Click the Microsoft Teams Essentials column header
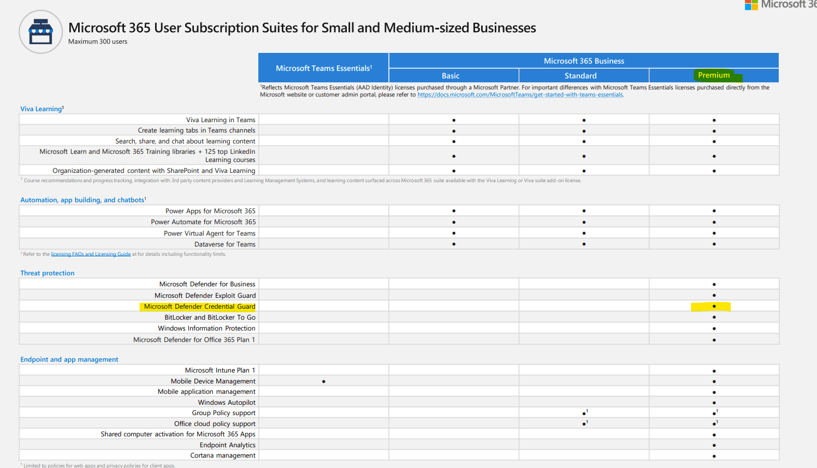Screen dimensions: 817x468 pos(324,68)
